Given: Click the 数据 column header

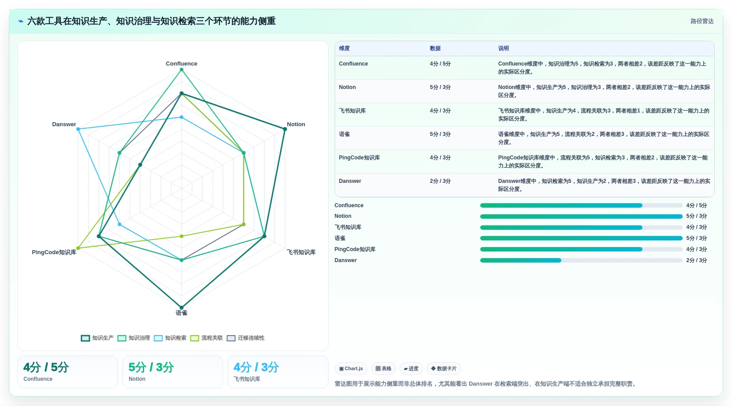Looking at the screenshot, I should pos(435,48).
